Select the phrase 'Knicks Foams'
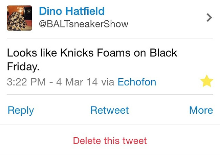Image resolution: width=220 pixels, height=155 pixels. coord(95,53)
